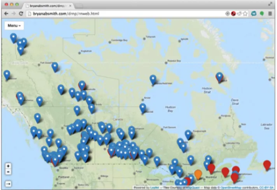The width and height of the screenshot is (277, 190).
Task: Open the CC-BY-SA license link
Action: (x=266, y=188)
